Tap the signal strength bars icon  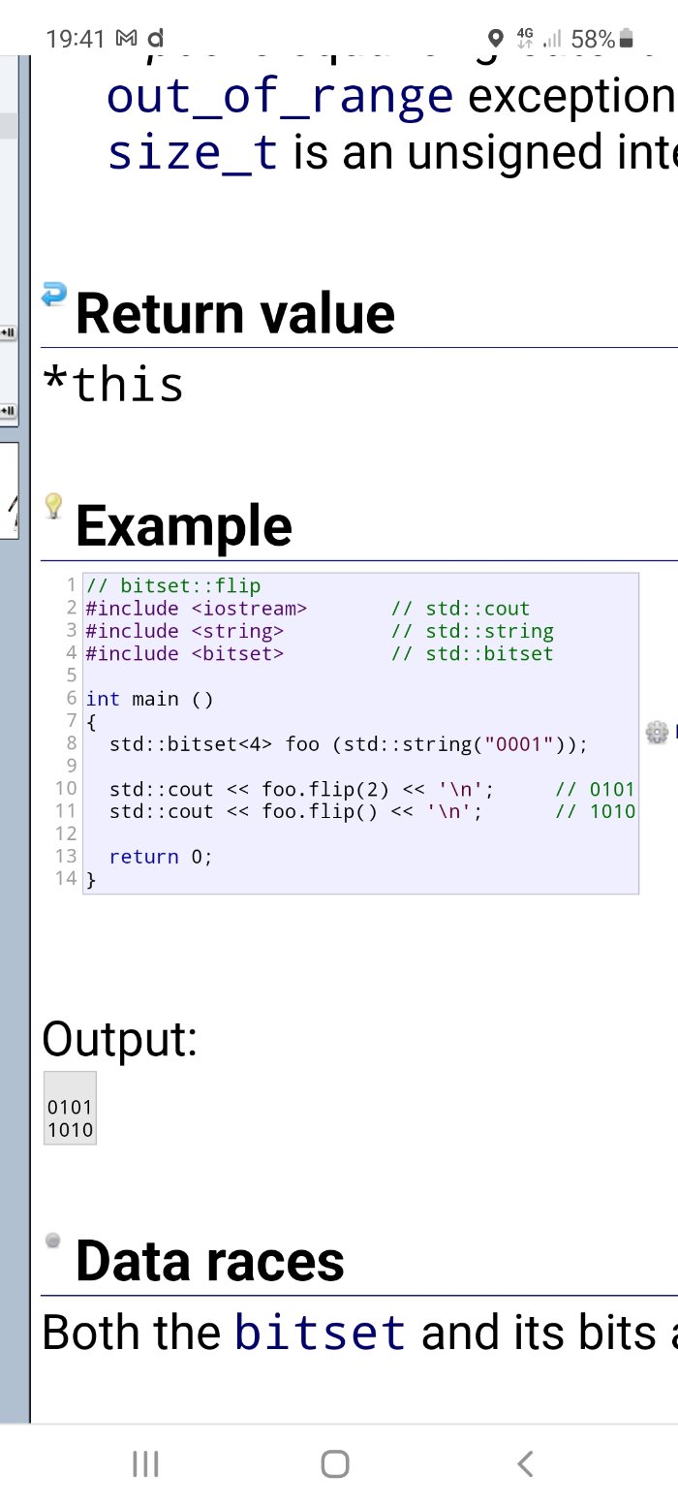[x=552, y=40]
